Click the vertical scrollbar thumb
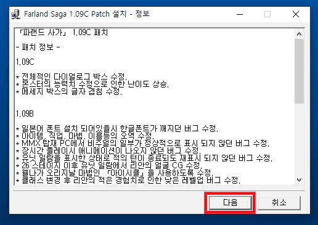Viewport: 318px width, 225px height. [299, 71]
